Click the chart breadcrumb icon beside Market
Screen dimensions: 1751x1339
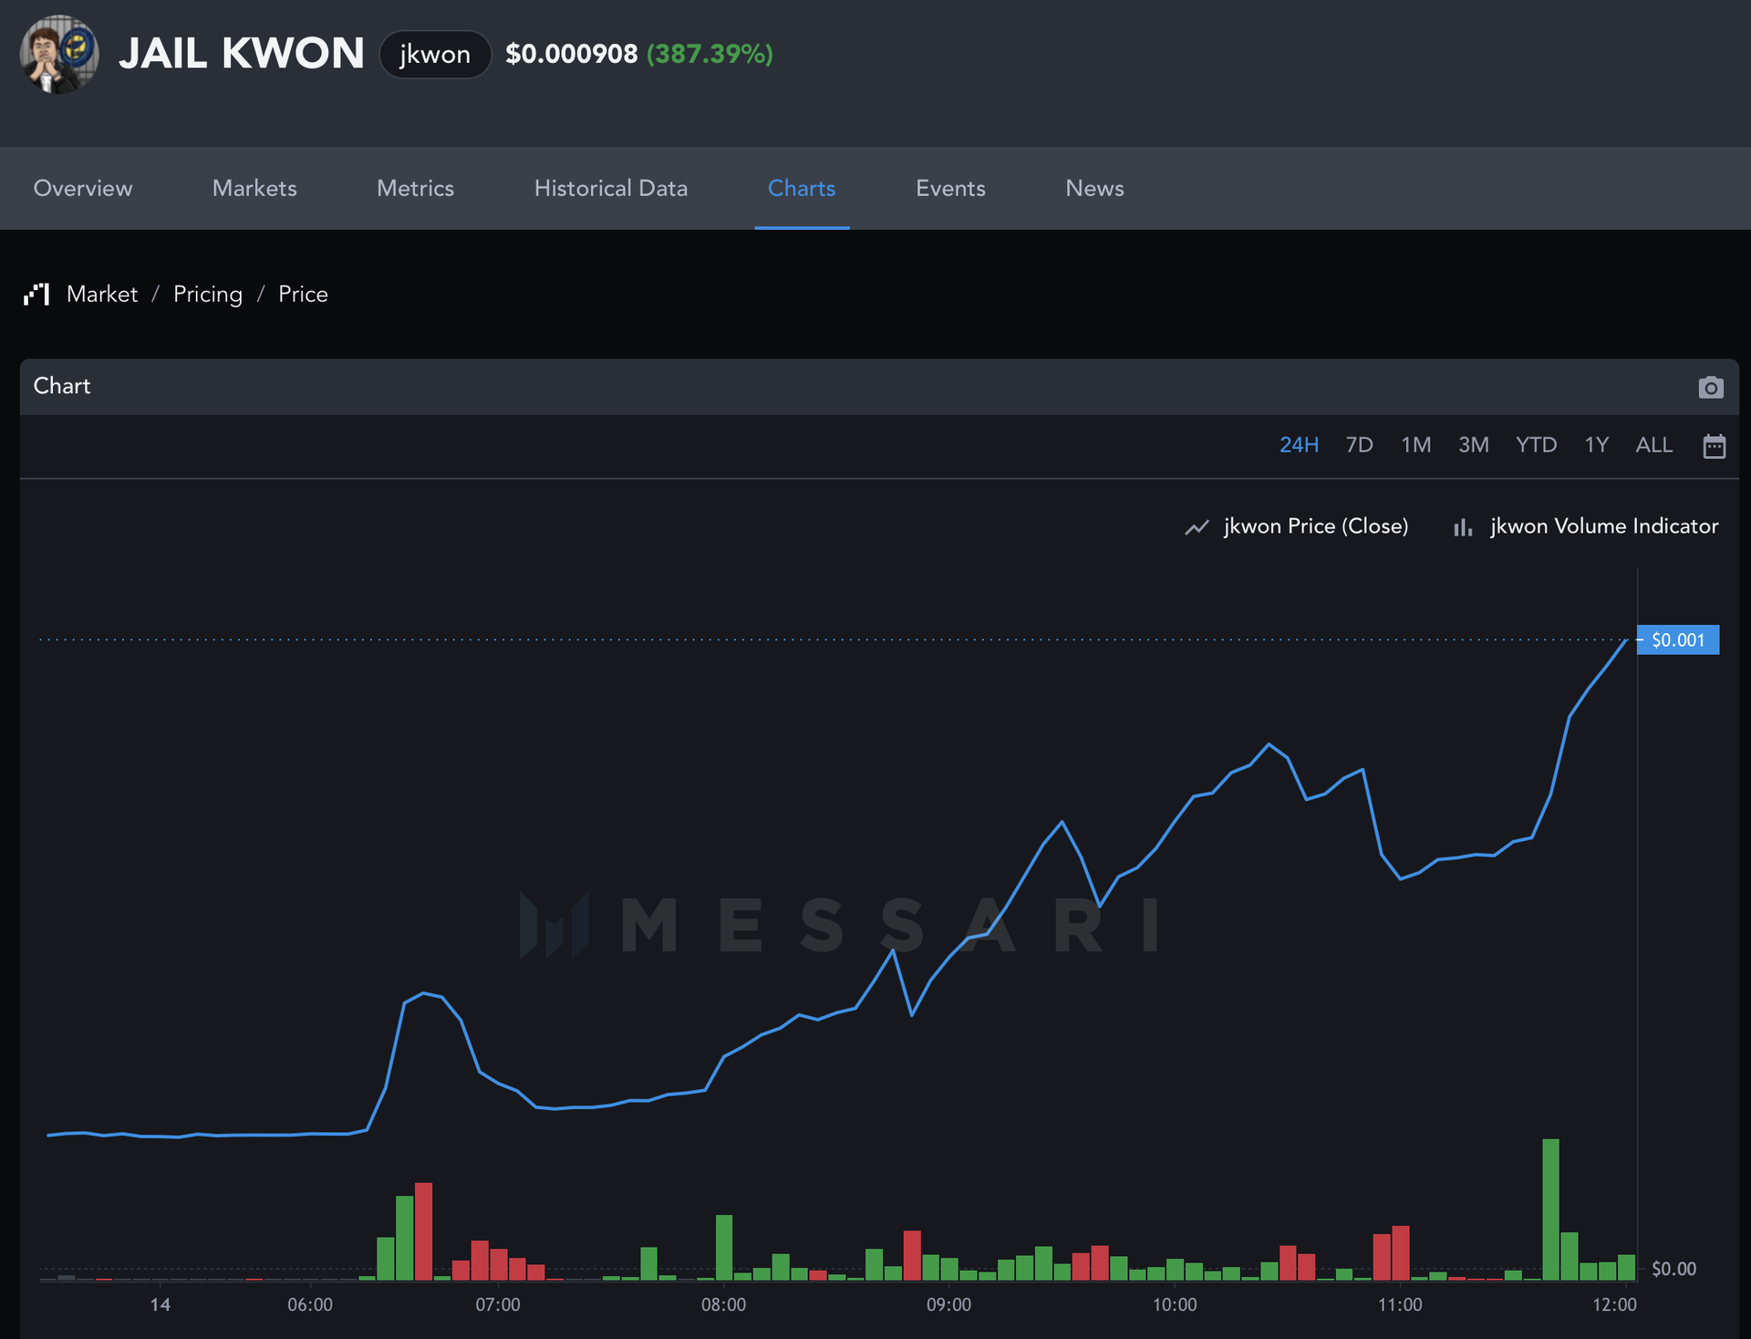pyautogui.click(x=36, y=294)
